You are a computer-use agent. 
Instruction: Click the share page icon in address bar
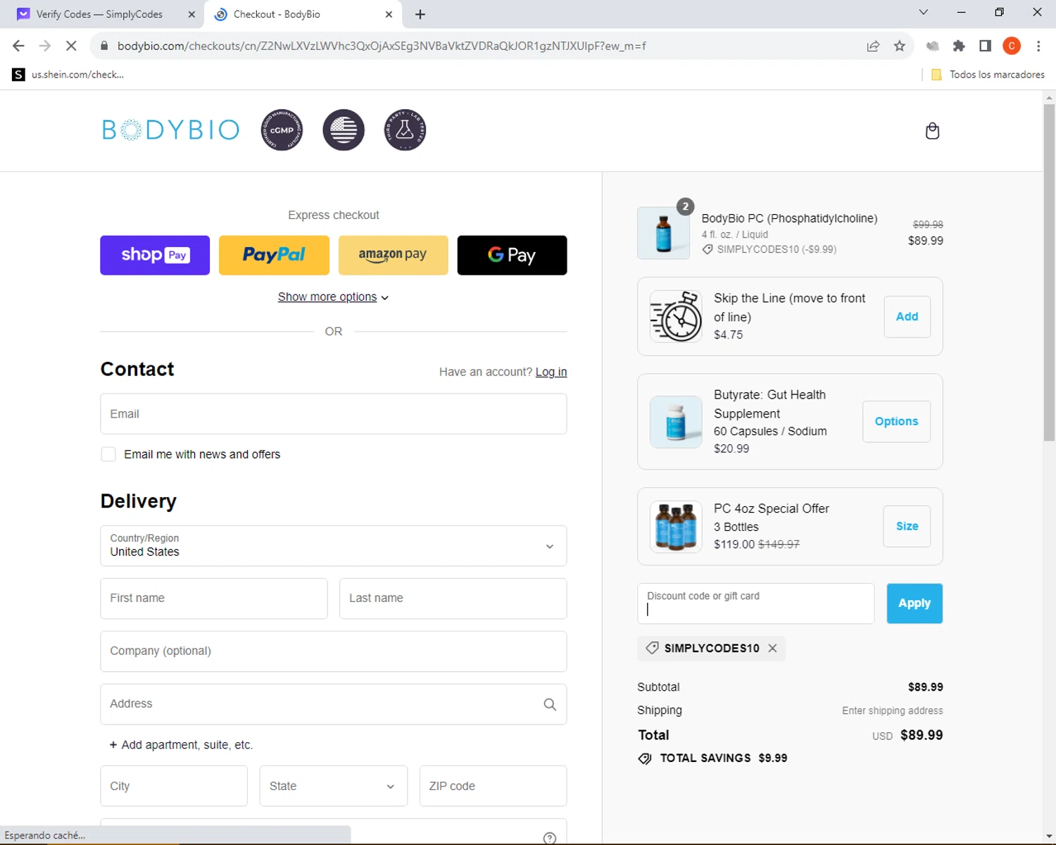coord(873,46)
